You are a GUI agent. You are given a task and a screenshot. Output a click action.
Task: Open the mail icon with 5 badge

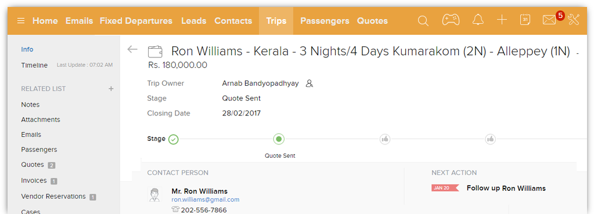click(549, 20)
